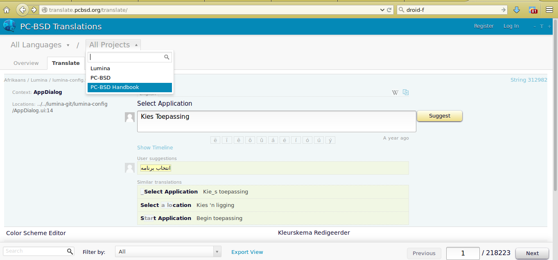This screenshot has width=558, height=260.
Task: Click the calendar extension icon showing 81
Action: [x=533, y=10]
